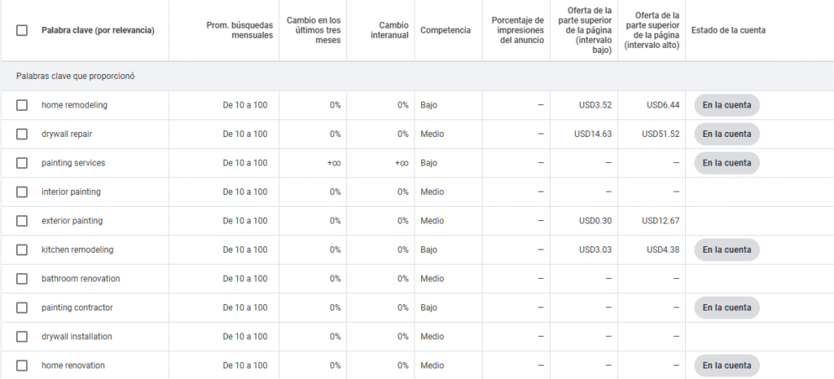Screen dimensions: 834x379
Task: Click the Competencia column header
Action: pos(446,30)
